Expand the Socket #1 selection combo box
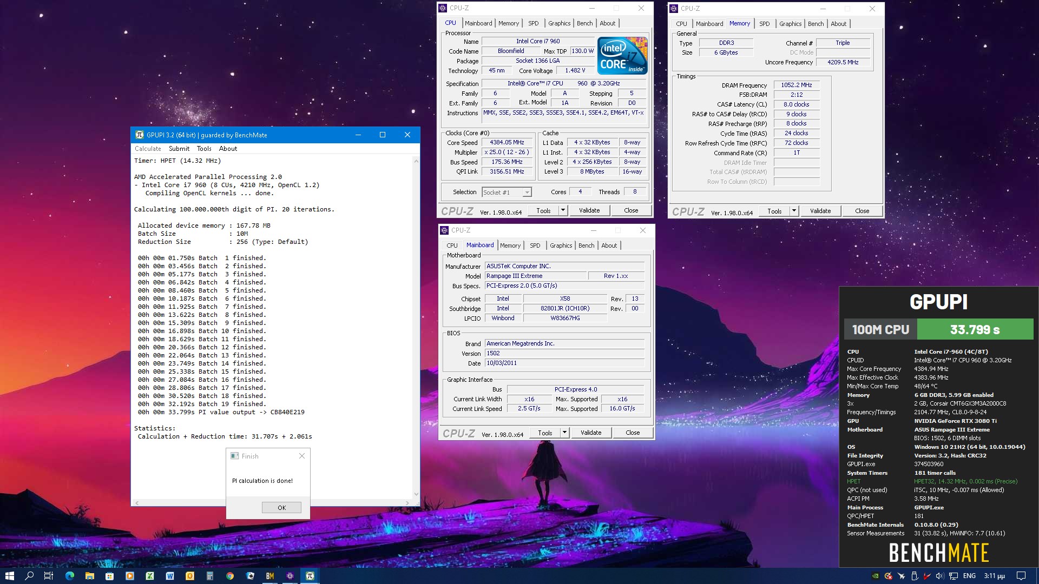The image size is (1039, 584). [x=507, y=192]
